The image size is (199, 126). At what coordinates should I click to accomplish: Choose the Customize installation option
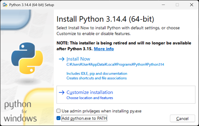(x=90, y=92)
